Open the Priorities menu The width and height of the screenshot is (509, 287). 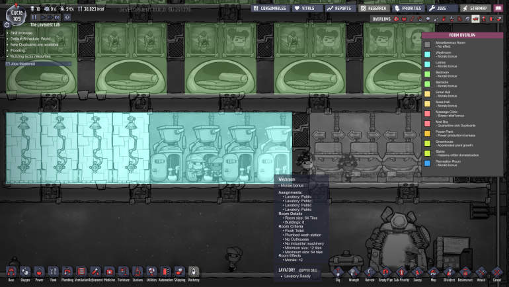point(408,8)
